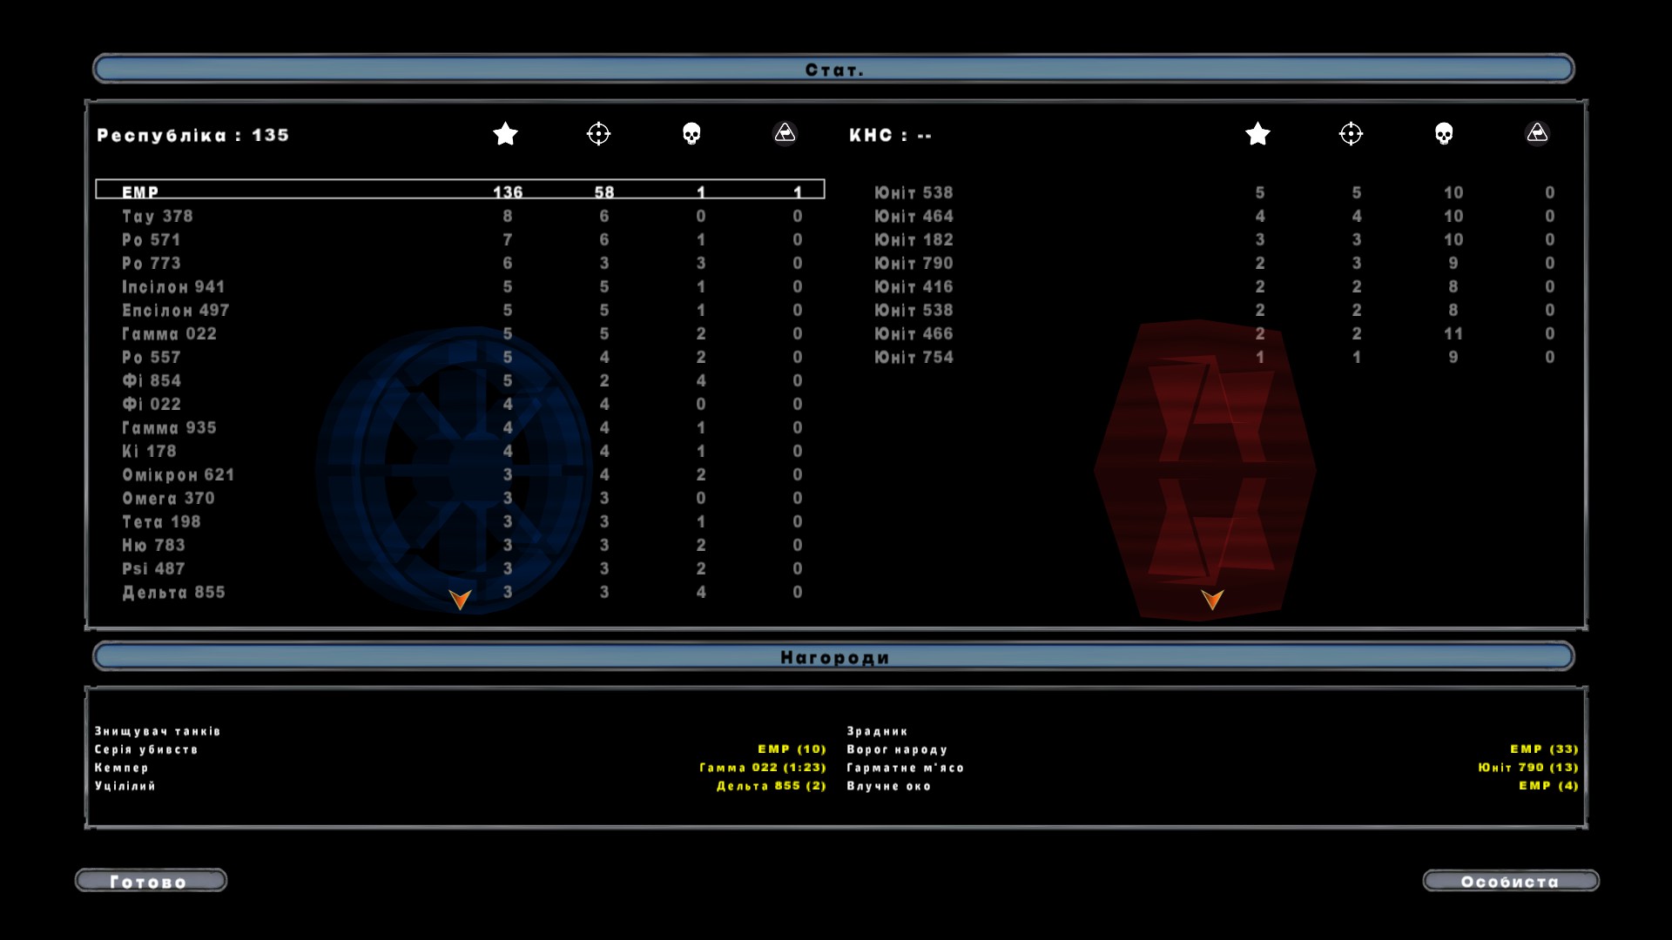Click the Республіка : 135 team score
Viewport: 1672px width, 940px height.
[x=192, y=135]
